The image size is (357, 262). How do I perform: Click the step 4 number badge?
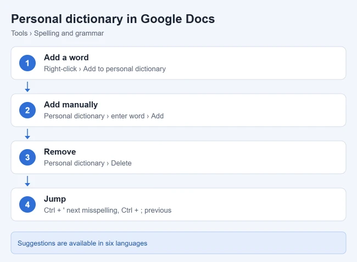pyautogui.click(x=27, y=204)
